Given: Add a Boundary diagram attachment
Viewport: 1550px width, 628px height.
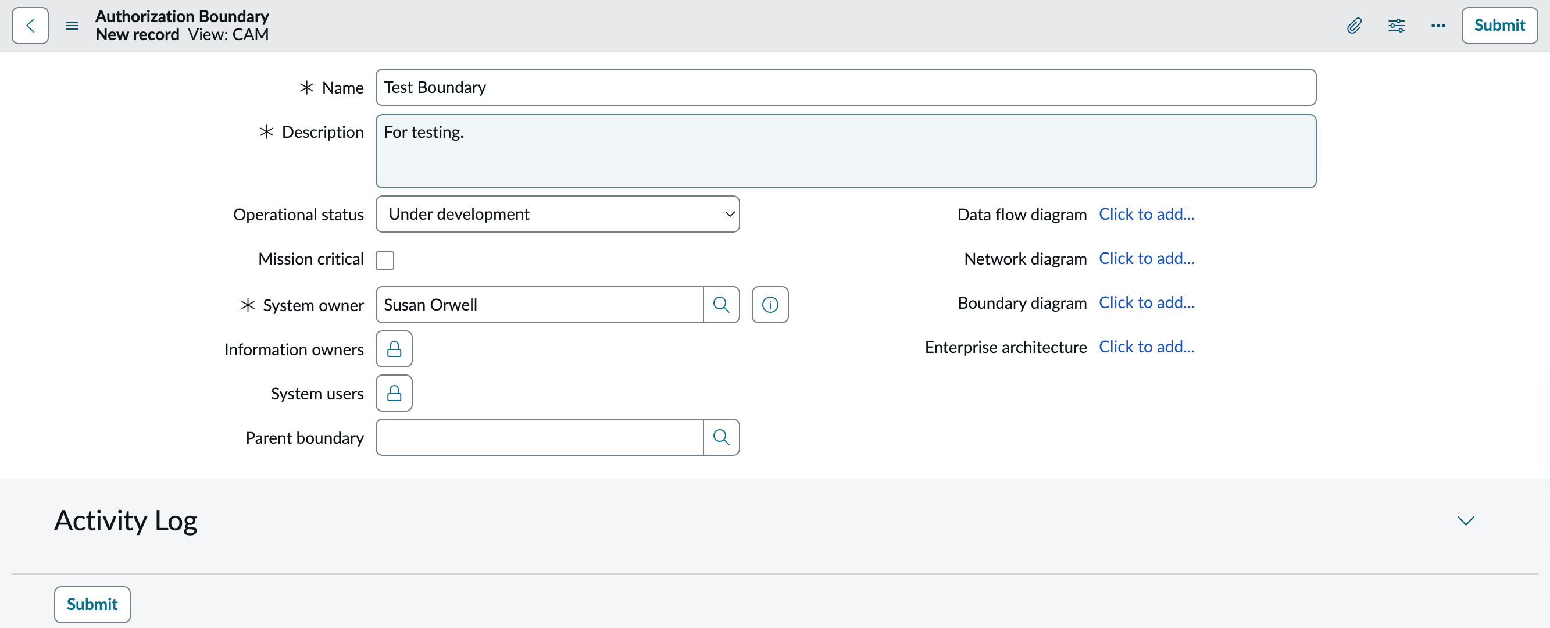Looking at the screenshot, I should 1147,302.
